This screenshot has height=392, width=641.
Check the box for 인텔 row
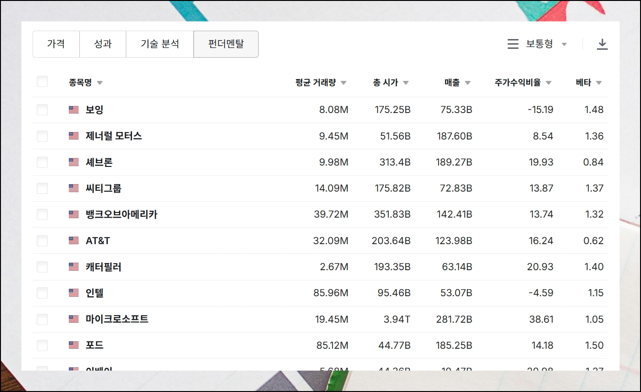click(42, 293)
